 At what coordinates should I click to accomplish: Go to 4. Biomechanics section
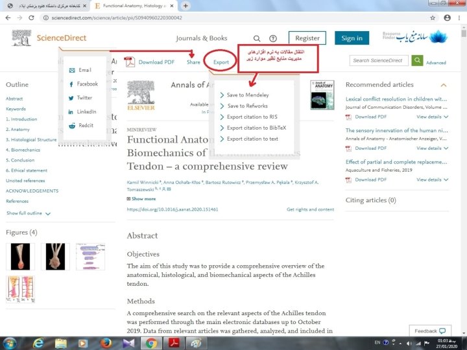(23, 150)
